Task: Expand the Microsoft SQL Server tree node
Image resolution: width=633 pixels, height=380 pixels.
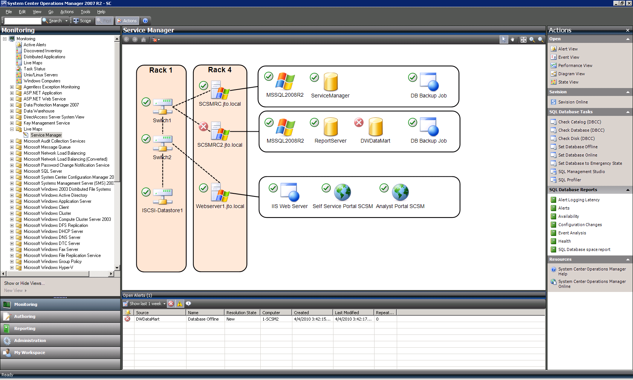Action: pos(12,171)
